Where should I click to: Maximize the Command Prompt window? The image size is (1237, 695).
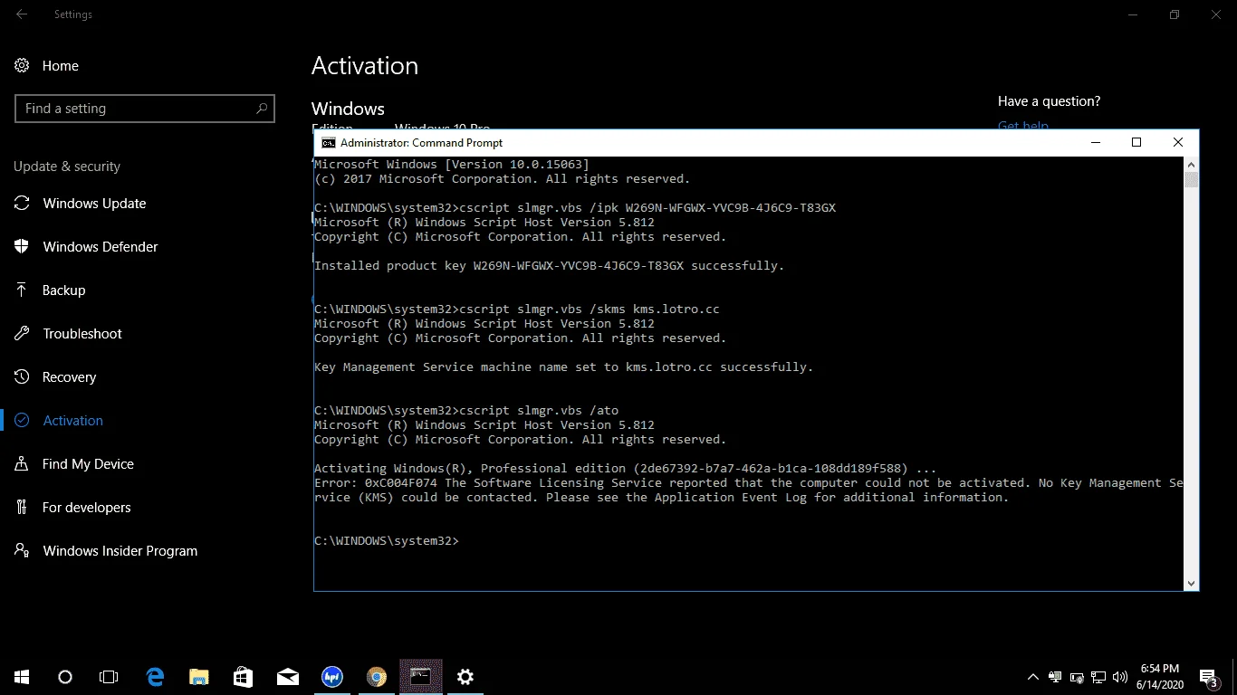1136,143
